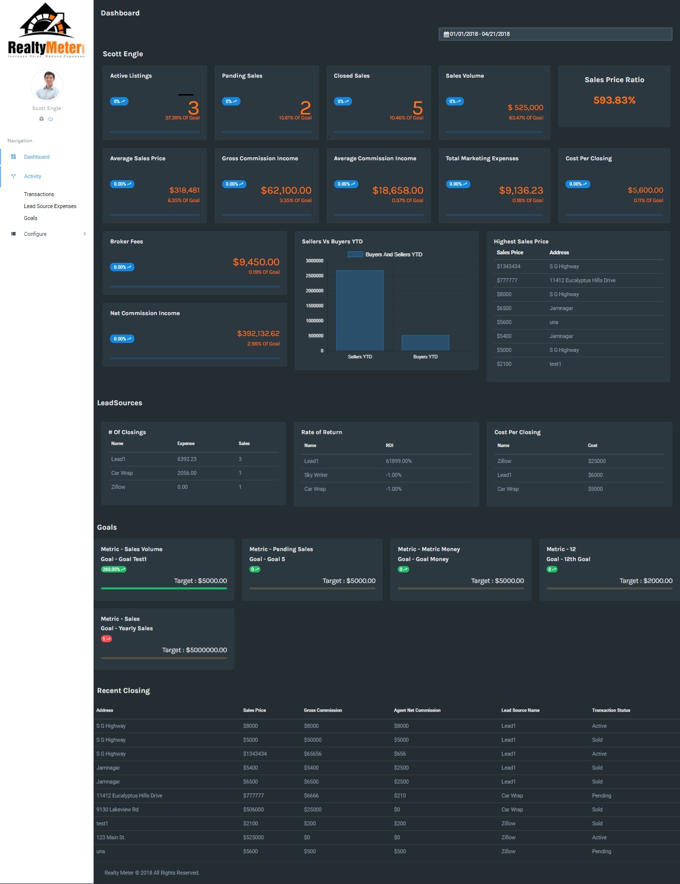The width and height of the screenshot is (680, 884).
Task: Click the Transaction Status column header
Action: tap(611, 710)
